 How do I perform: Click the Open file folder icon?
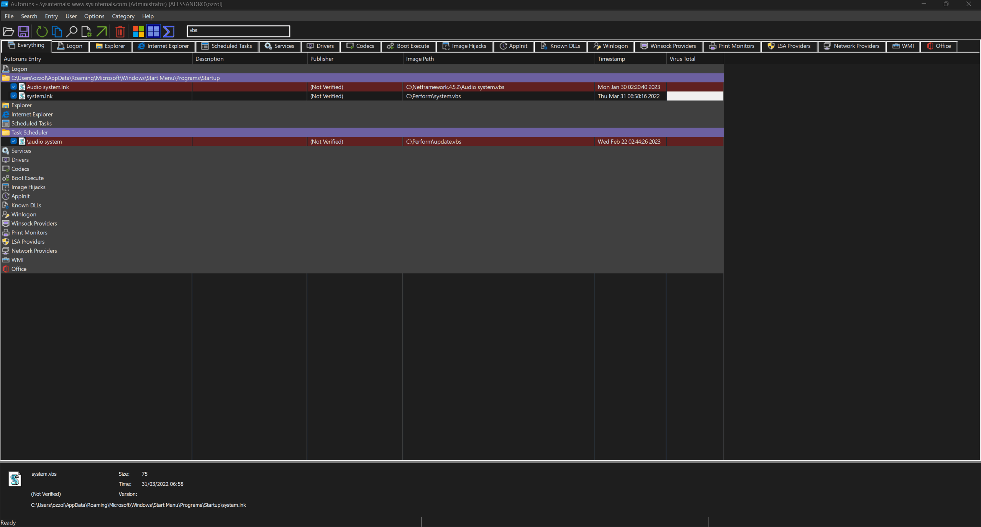[8, 31]
